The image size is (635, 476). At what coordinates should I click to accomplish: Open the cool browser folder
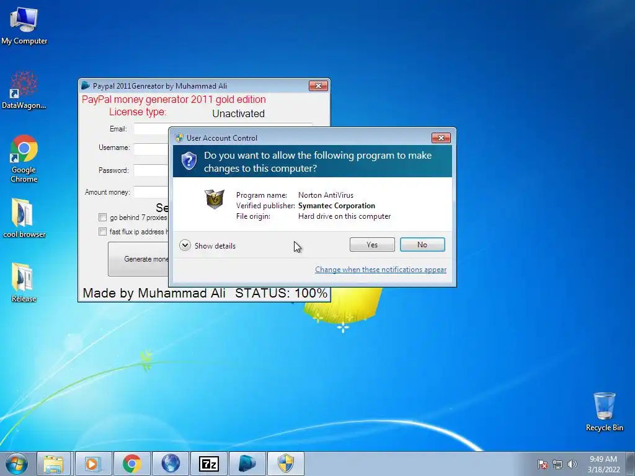[24, 218]
